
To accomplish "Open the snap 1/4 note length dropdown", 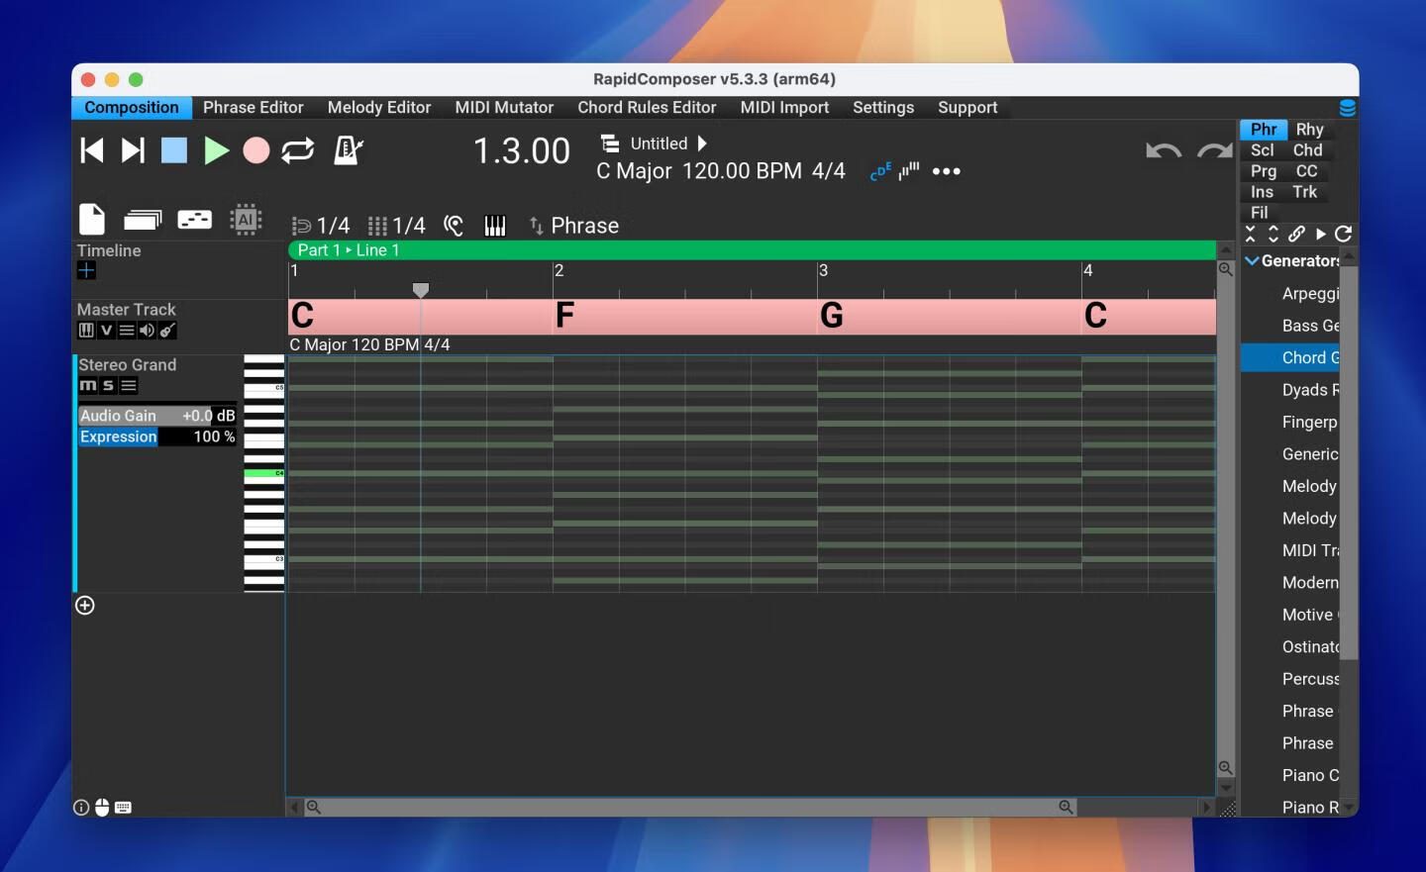I will tap(322, 226).
